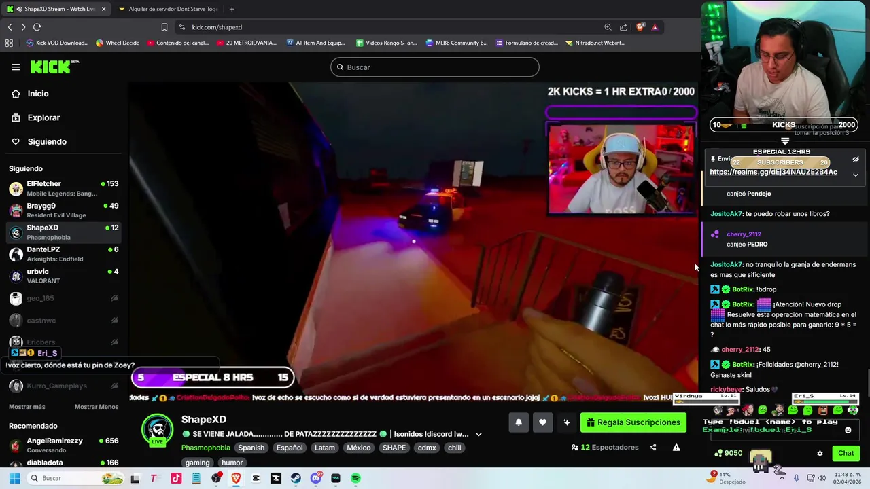
Task: Go back in browser
Action: click(10, 27)
